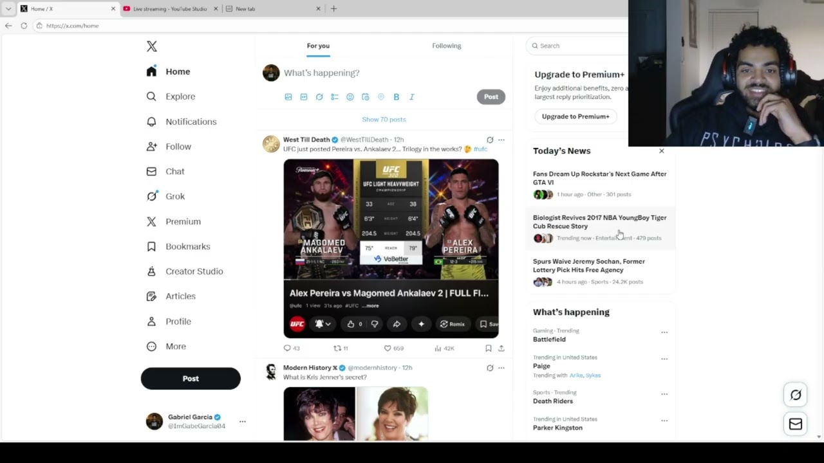Open Articles in the sidebar
The image size is (824, 463).
click(171, 296)
